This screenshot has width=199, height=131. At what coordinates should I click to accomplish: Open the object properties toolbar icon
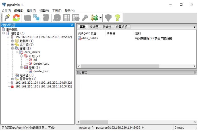pos(28,18)
